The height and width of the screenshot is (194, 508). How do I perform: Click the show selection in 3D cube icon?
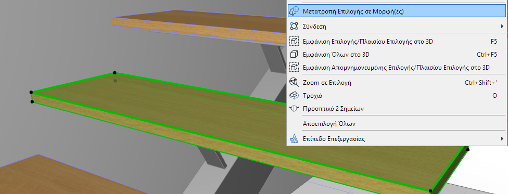(x=294, y=42)
